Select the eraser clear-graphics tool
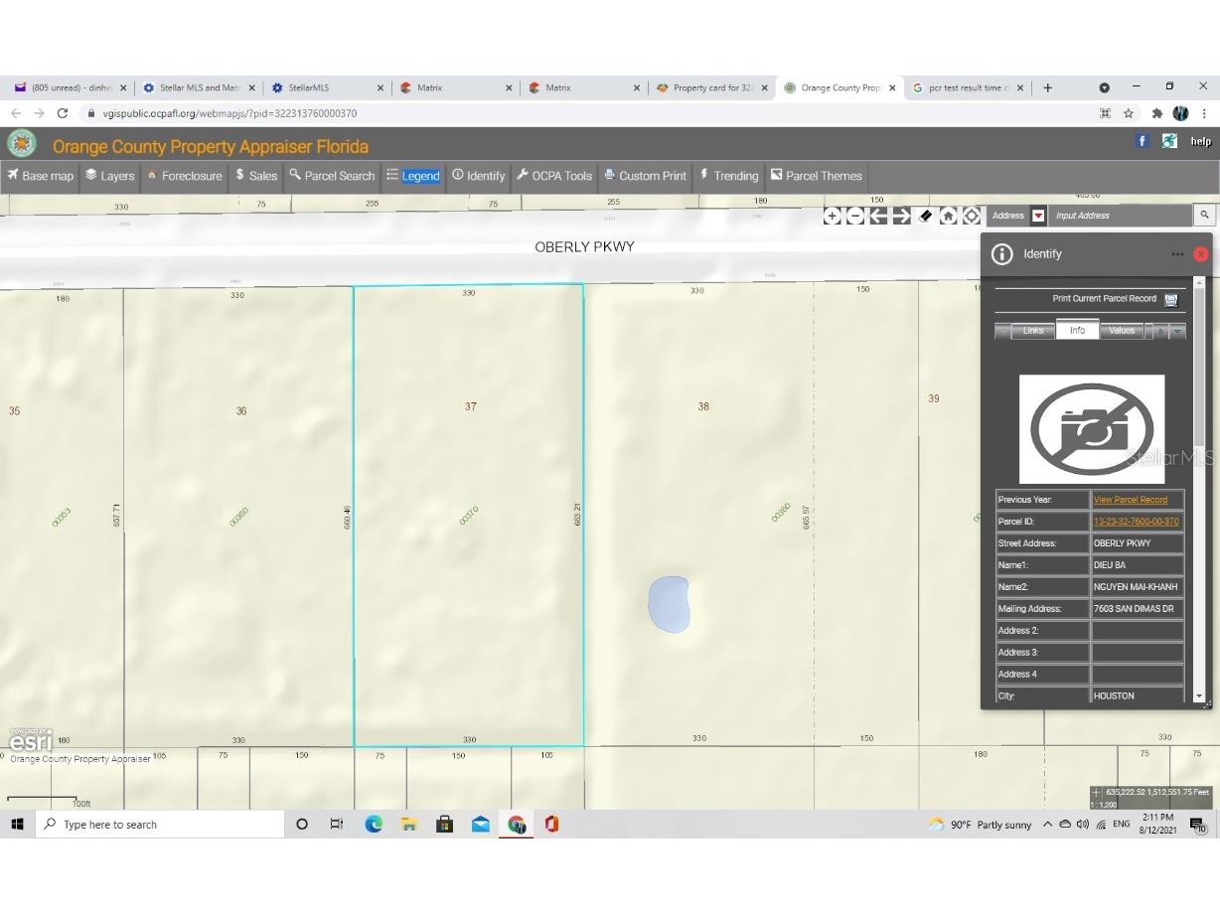 [x=925, y=216]
